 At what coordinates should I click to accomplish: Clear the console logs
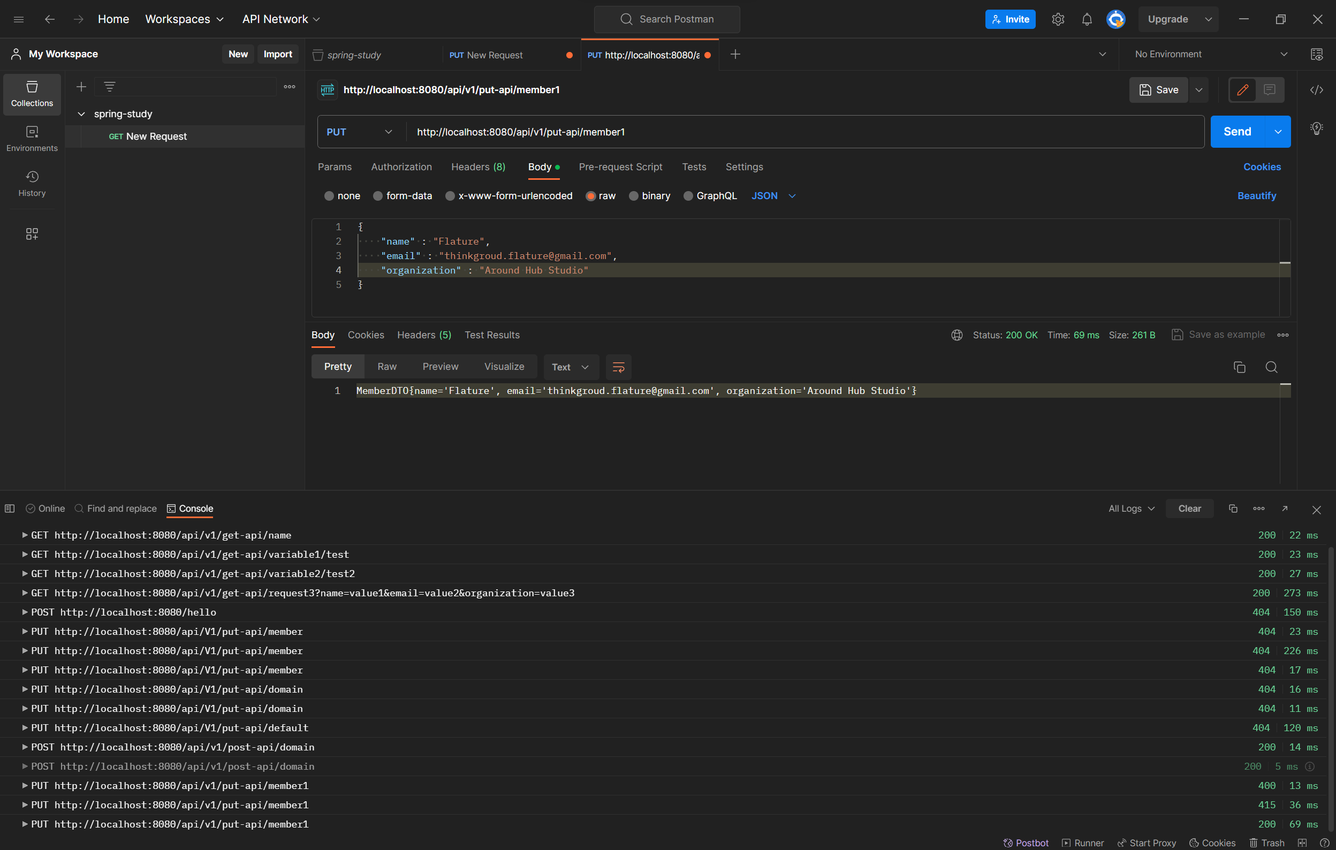(x=1189, y=508)
